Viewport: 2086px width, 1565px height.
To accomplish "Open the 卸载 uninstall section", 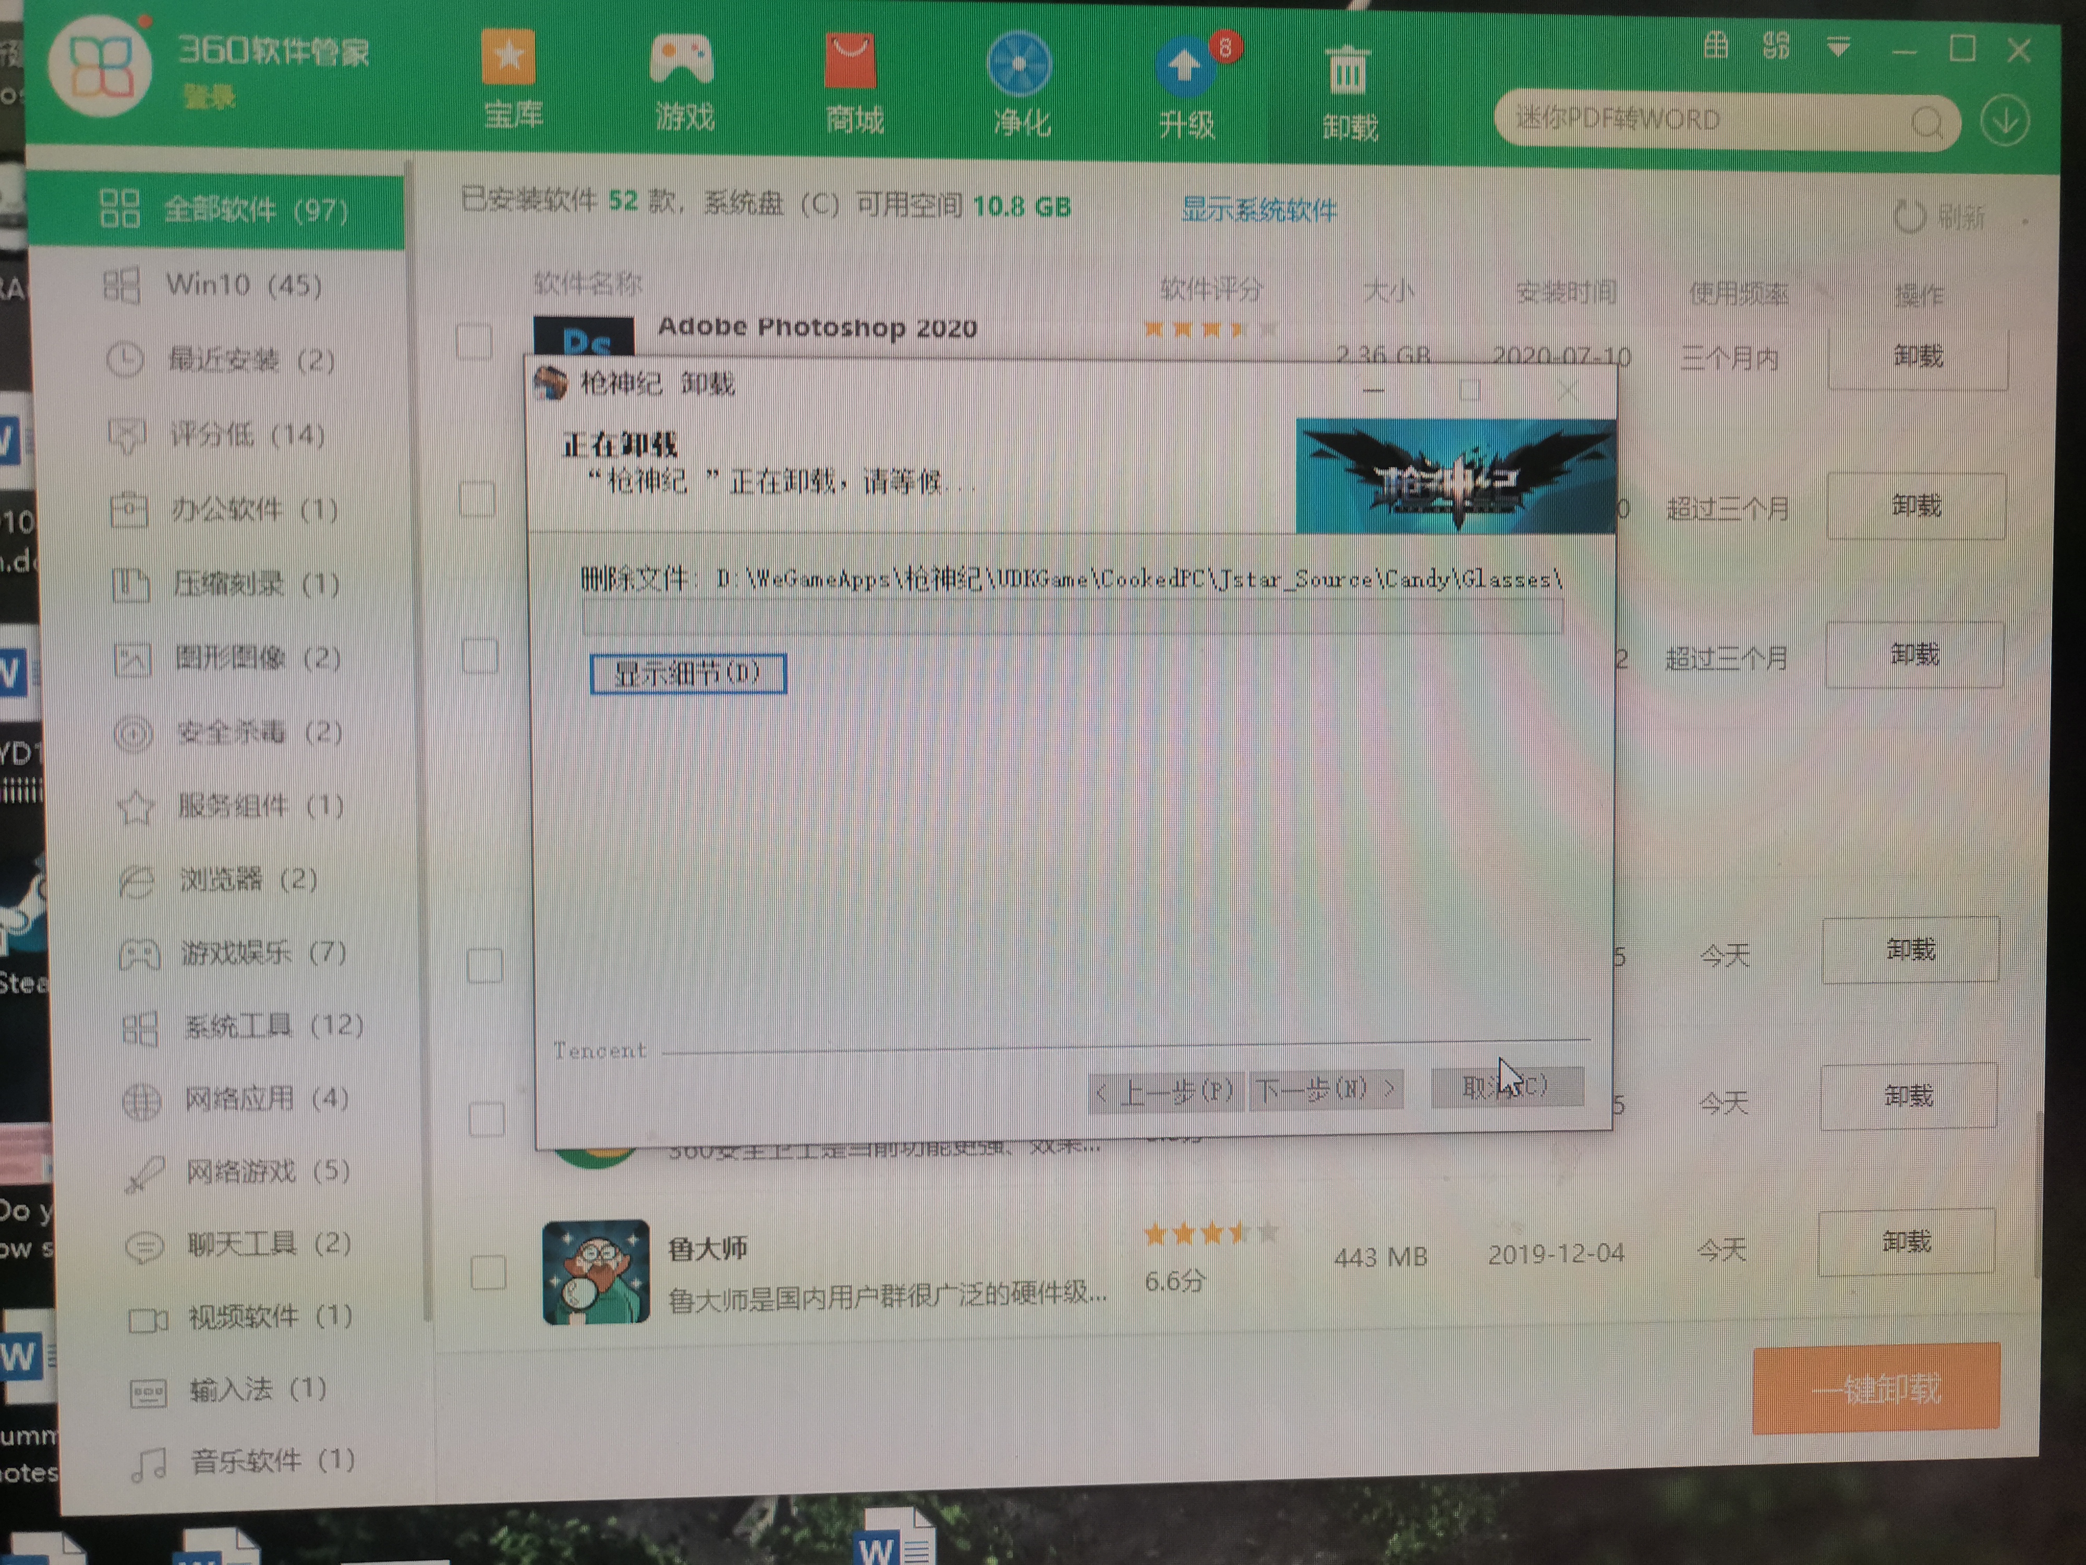I will [1350, 92].
